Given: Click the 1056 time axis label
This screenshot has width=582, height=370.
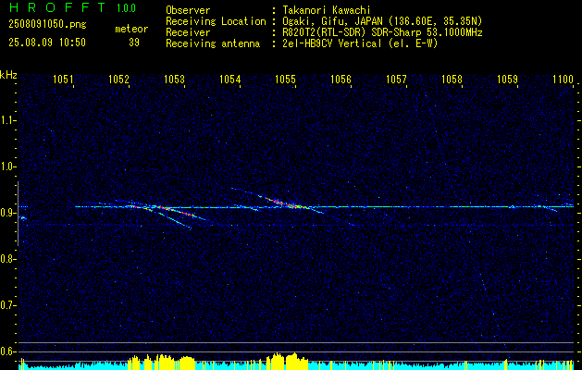Looking at the screenshot, I should [341, 79].
